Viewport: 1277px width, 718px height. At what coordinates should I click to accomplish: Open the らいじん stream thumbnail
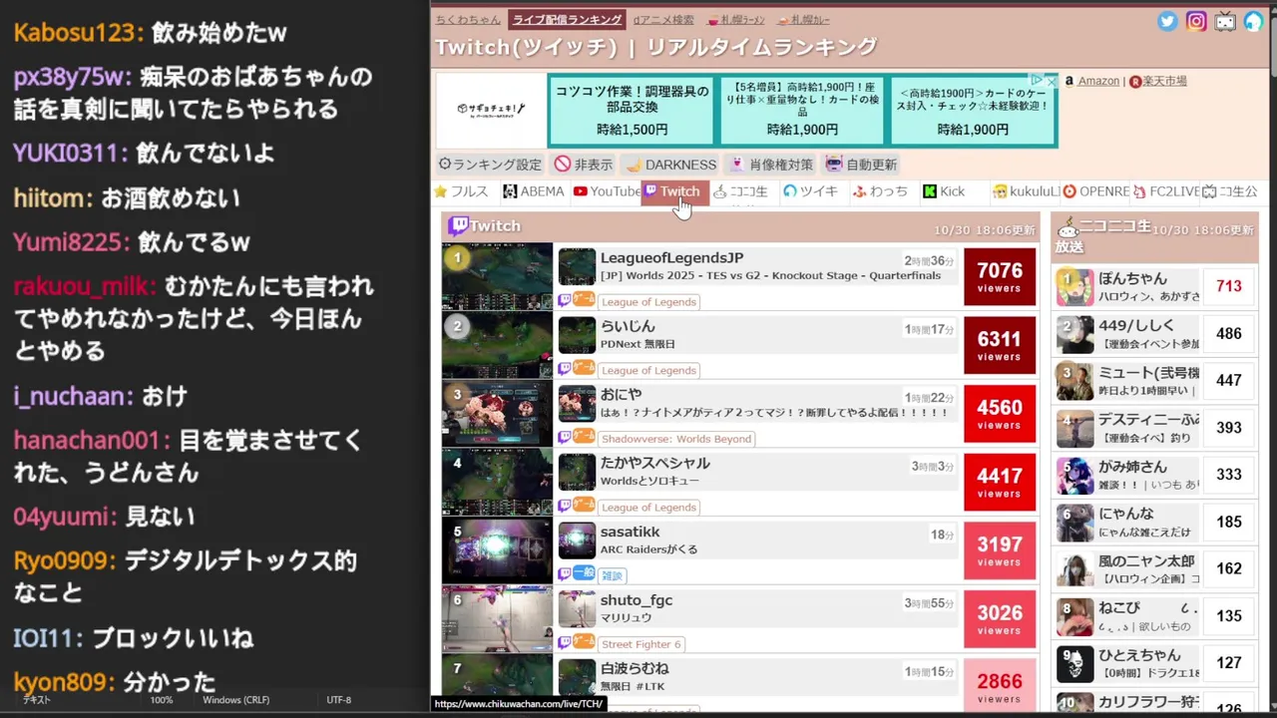pos(497,345)
